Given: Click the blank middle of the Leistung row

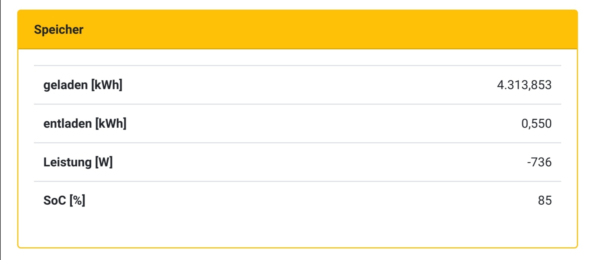Looking at the screenshot, I should click(x=297, y=162).
